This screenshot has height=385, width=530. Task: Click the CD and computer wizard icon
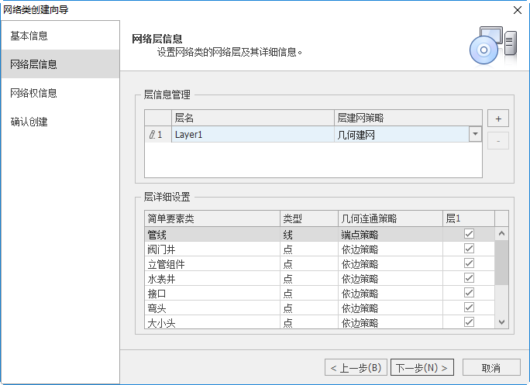[x=492, y=46]
